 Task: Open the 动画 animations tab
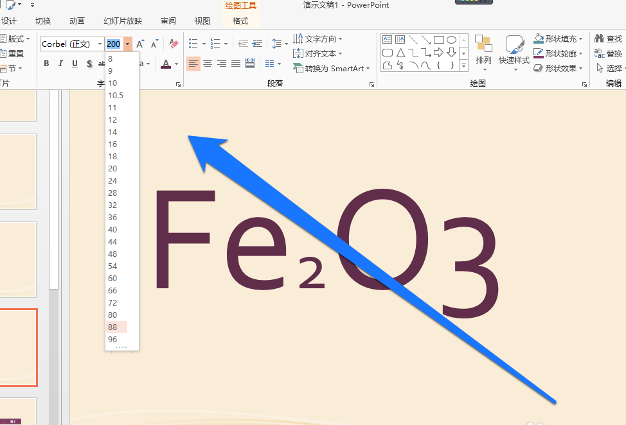tap(77, 21)
